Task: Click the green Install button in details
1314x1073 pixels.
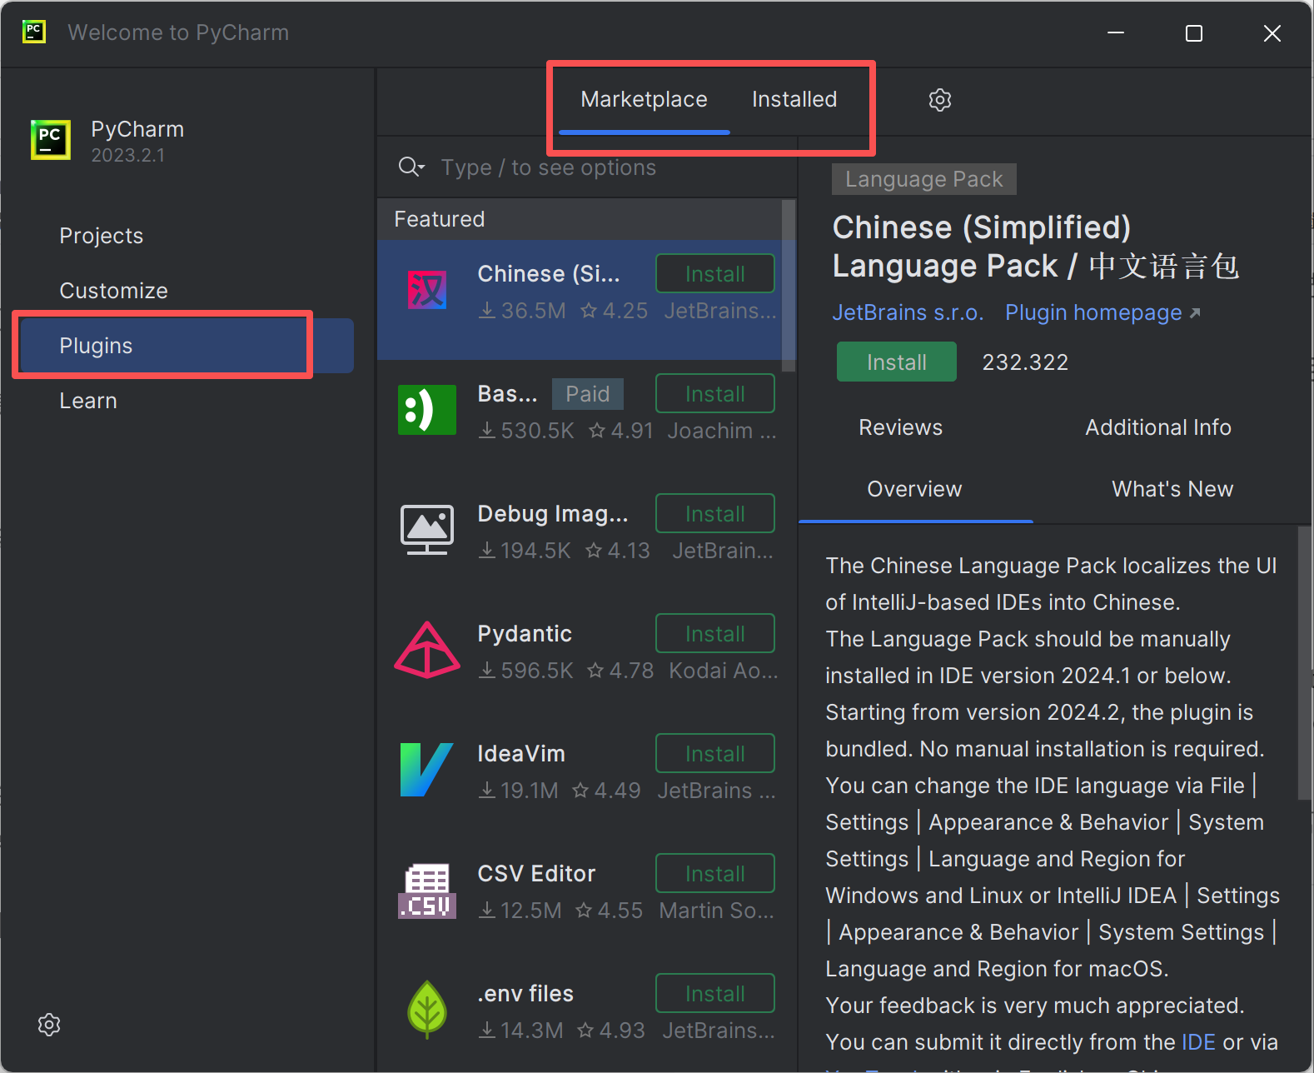Action: point(897,362)
